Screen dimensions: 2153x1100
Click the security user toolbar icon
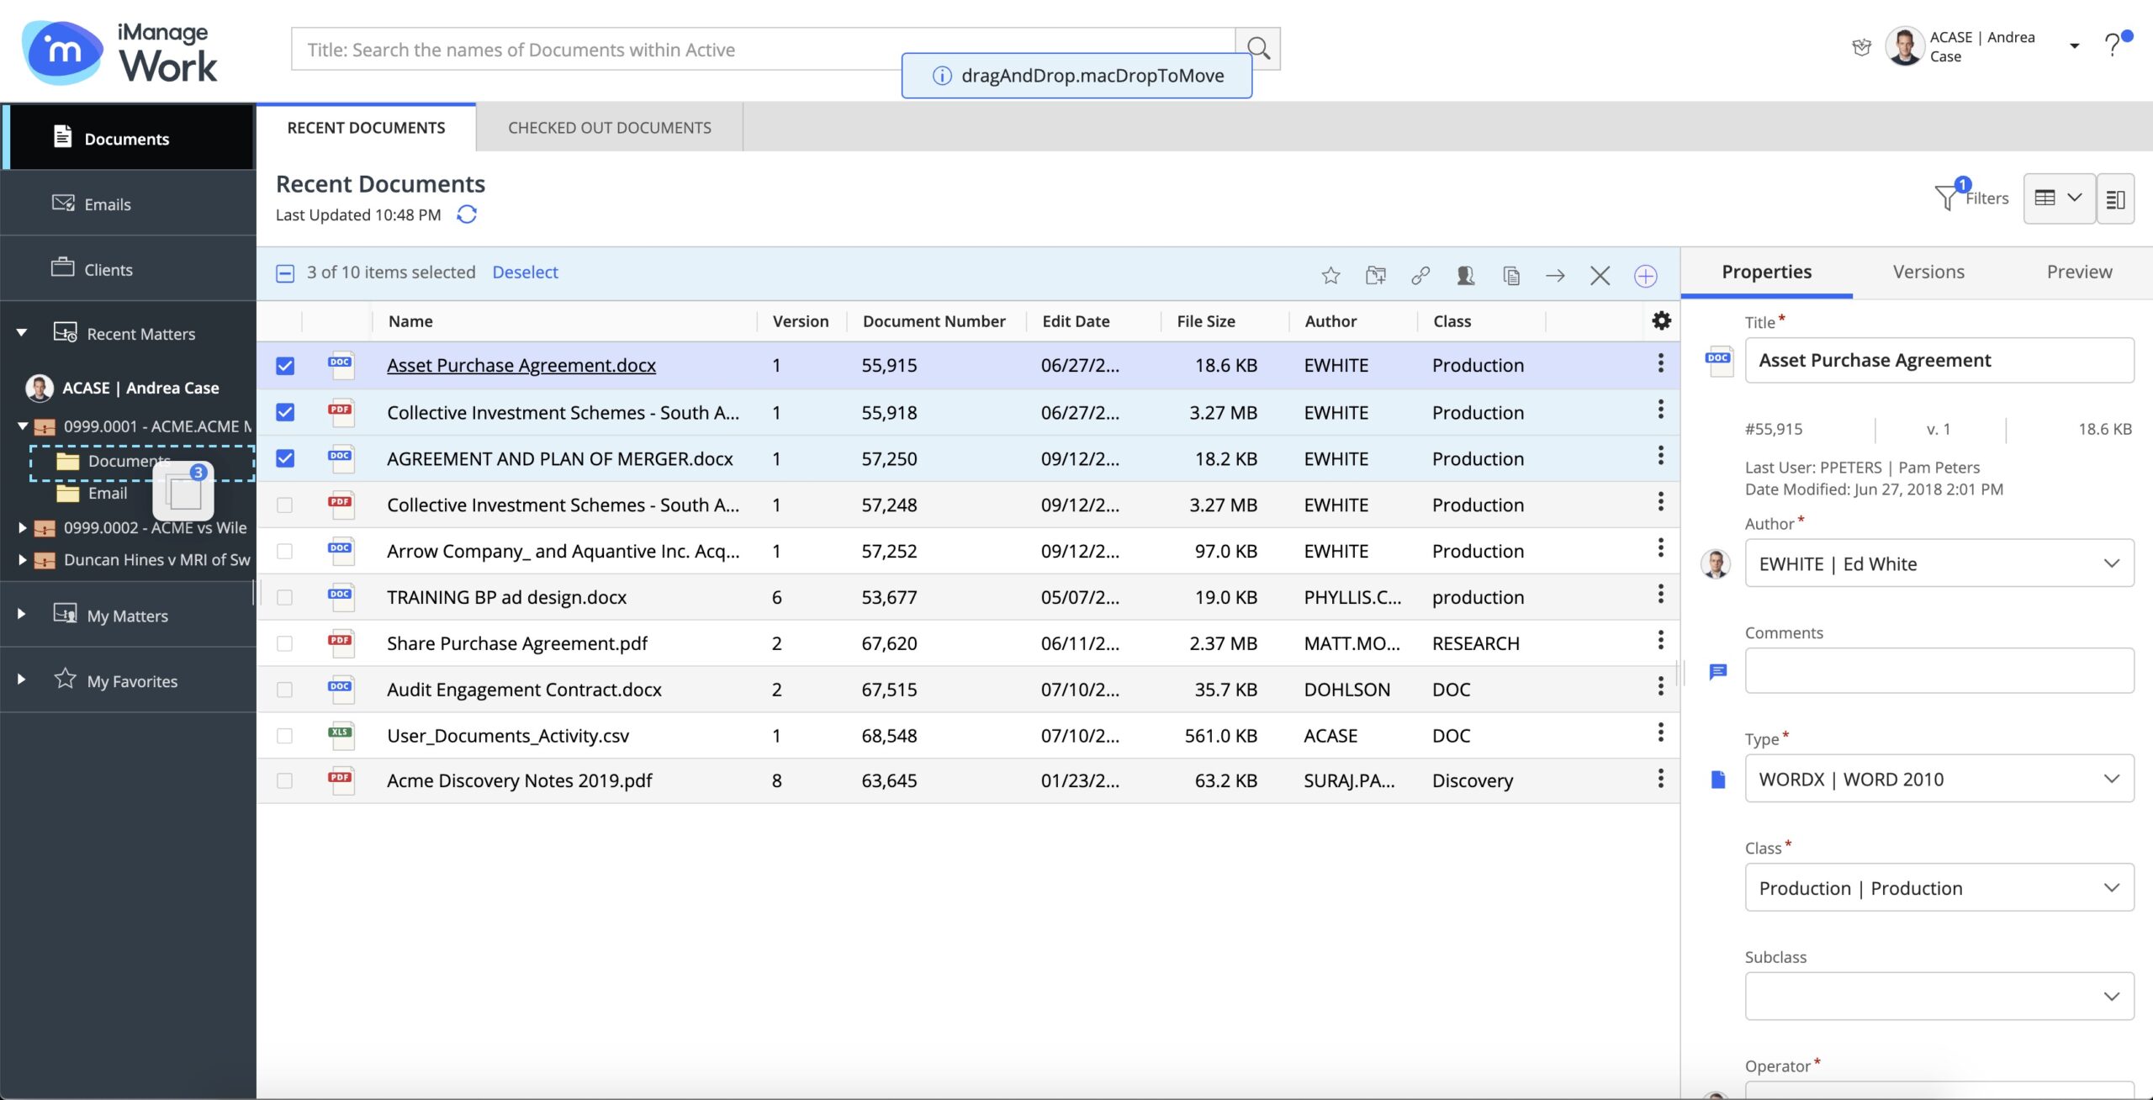(x=1465, y=275)
